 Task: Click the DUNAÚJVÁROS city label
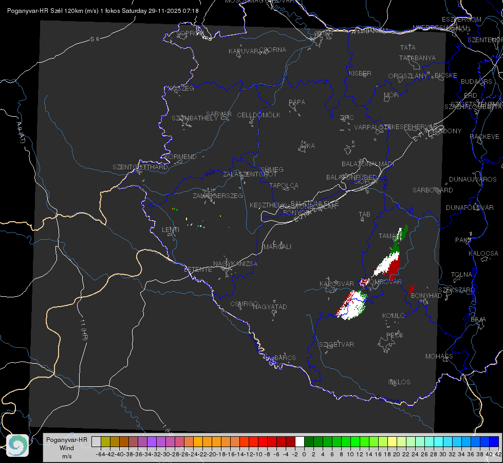click(x=473, y=180)
